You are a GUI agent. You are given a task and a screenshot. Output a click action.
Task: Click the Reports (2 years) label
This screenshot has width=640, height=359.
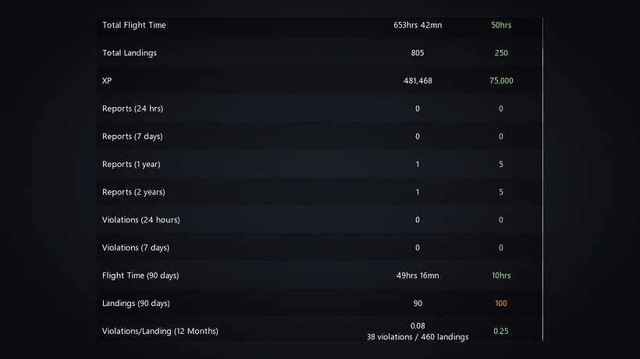pos(133,192)
